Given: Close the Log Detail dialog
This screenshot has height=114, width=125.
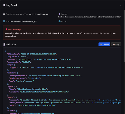Looking at the screenshot, I should pyautogui.click(x=121, y=6).
